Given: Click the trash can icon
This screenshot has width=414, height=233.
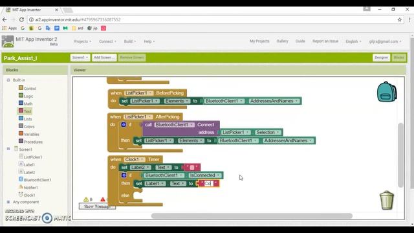Looking at the screenshot, I should point(387,200).
